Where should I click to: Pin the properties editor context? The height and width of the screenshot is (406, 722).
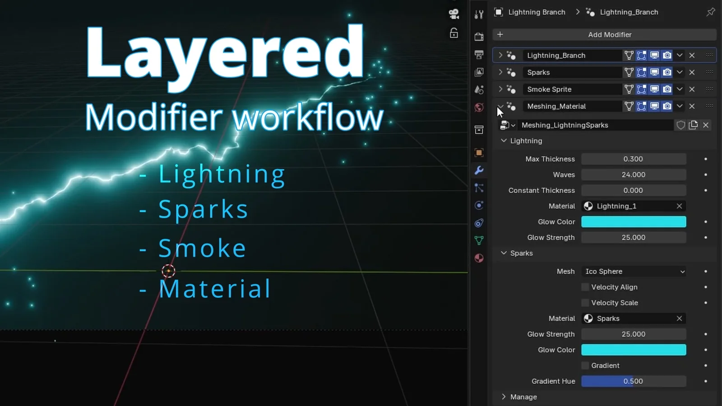[x=710, y=12]
